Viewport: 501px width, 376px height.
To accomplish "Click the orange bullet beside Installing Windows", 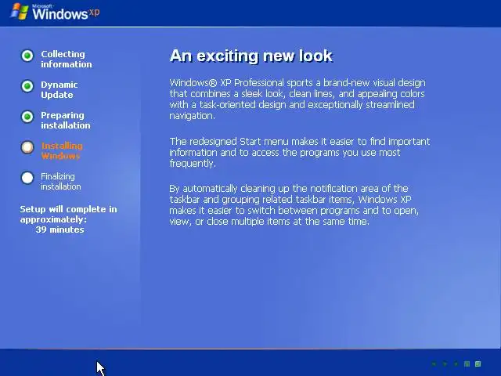I will point(27,147).
